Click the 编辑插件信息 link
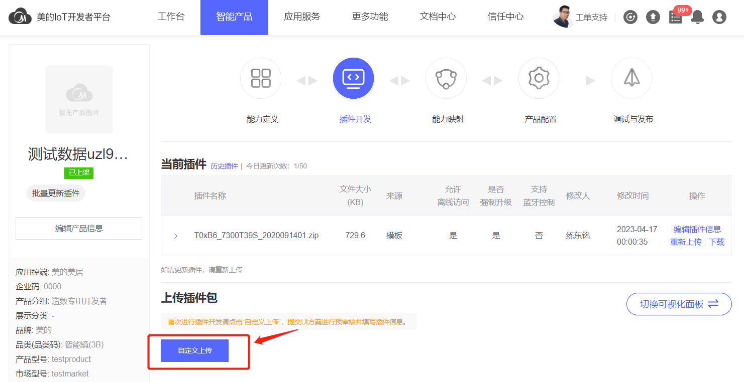Viewport: 744px width, 382px height. click(697, 229)
